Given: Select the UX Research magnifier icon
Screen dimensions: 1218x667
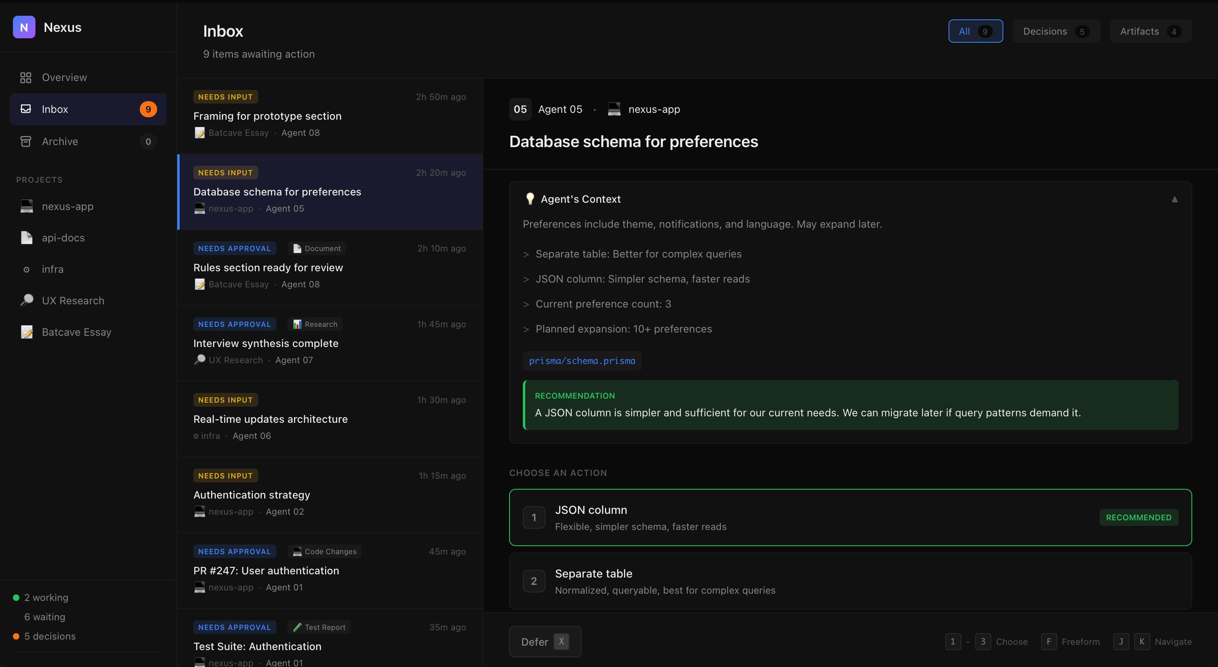Looking at the screenshot, I should pos(27,300).
